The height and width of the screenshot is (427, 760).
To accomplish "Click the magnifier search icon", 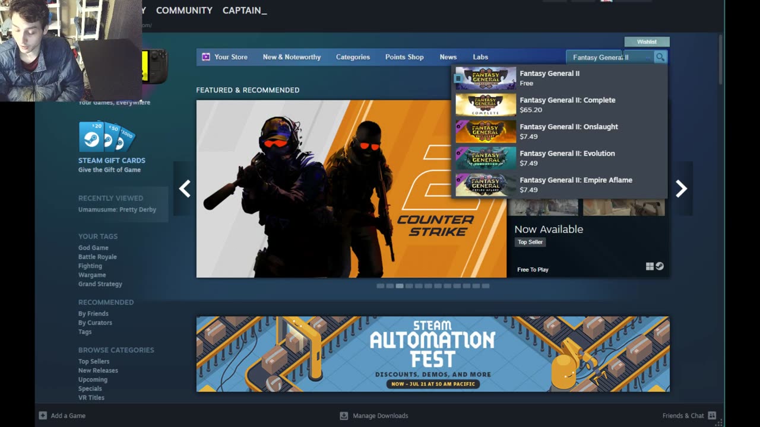I will pyautogui.click(x=660, y=57).
